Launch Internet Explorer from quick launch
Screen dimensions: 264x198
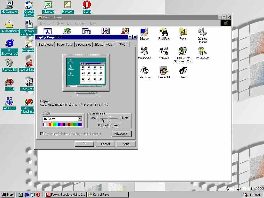tap(27, 195)
